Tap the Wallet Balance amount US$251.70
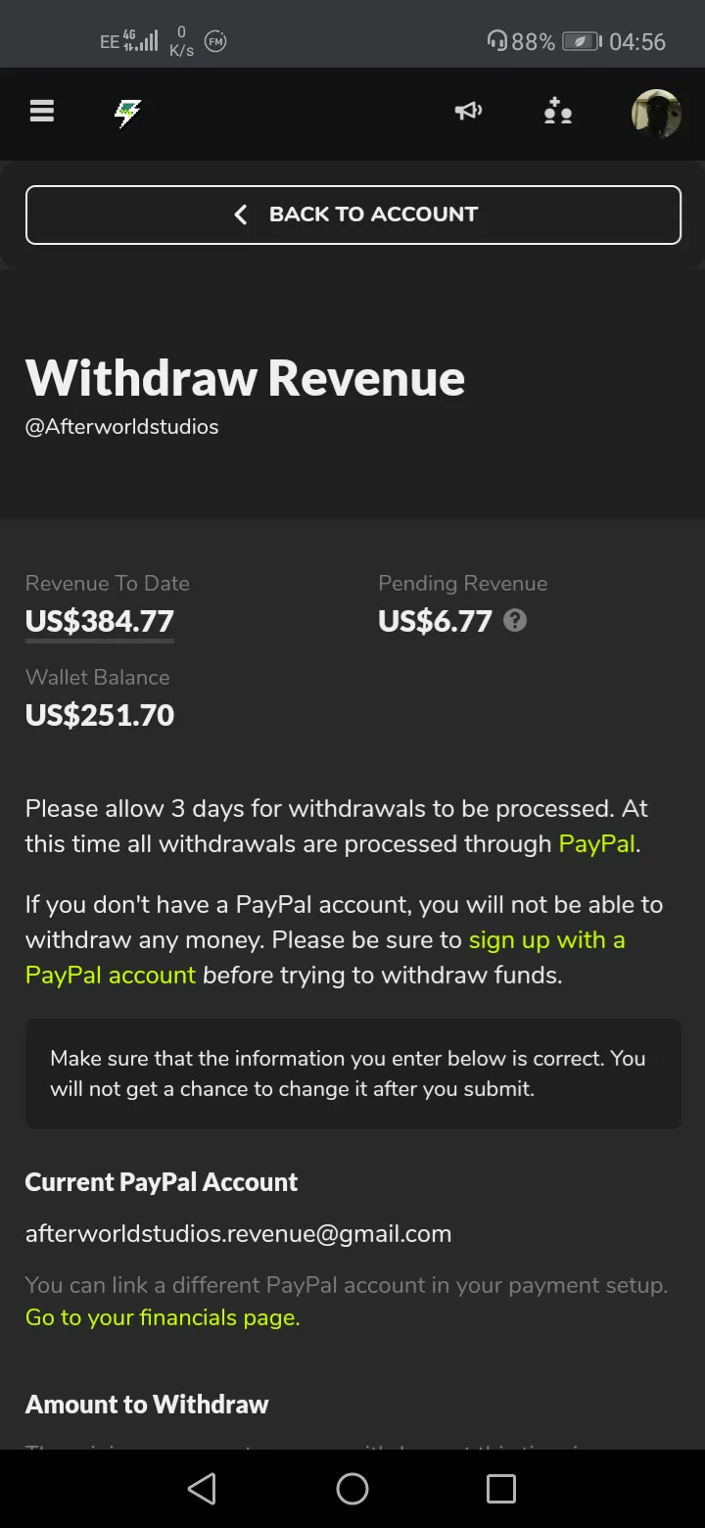The width and height of the screenshot is (705, 1528). (100, 715)
